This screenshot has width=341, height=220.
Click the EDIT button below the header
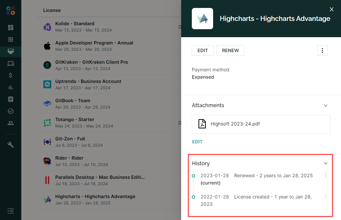tap(203, 50)
